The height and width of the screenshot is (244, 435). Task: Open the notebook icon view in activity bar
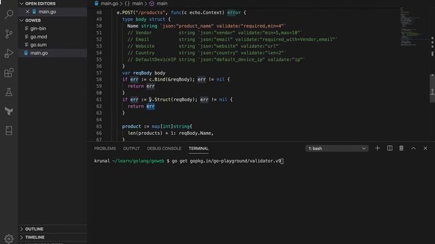9,131
